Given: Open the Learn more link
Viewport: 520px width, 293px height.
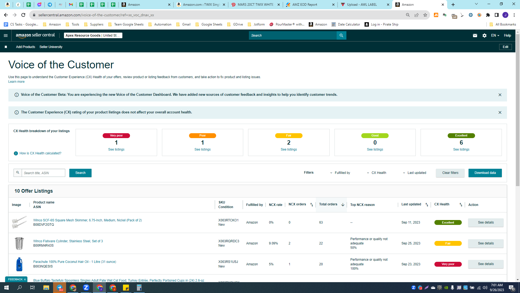Looking at the screenshot, I should pos(16,82).
